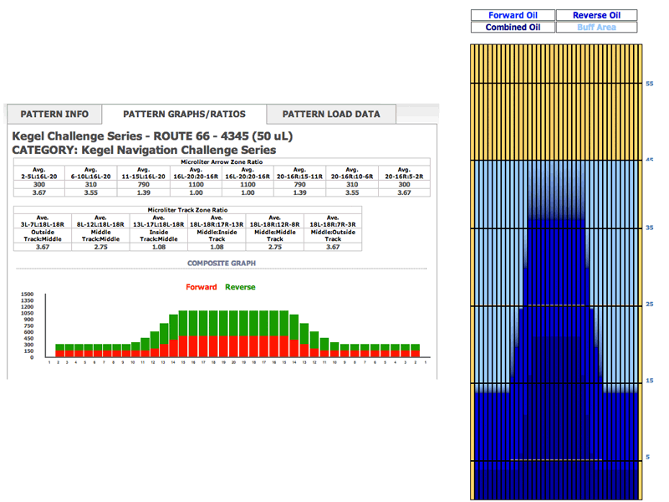This screenshot has width=669, height=502.
Task: Select the 'Ave. 13L-17L:18L-18R' track header
Action: pos(159,221)
